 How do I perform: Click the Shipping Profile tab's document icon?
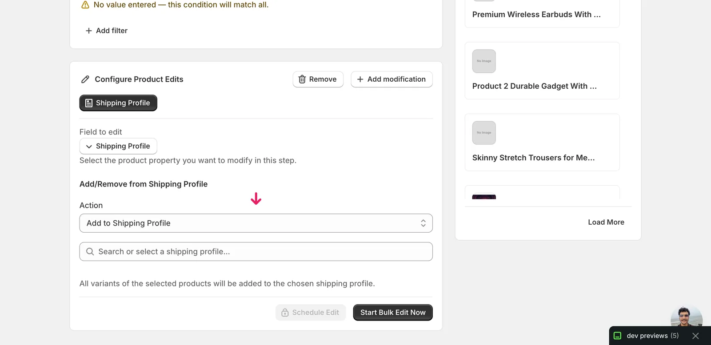(89, 103)
